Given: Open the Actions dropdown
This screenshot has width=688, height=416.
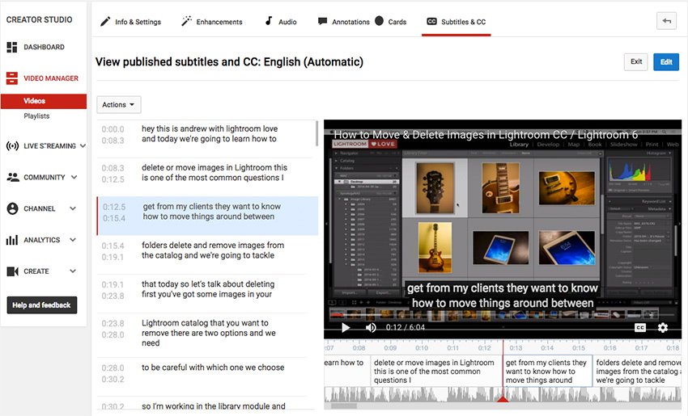Looking at the screenshot, I should click(x=119, y=105).
